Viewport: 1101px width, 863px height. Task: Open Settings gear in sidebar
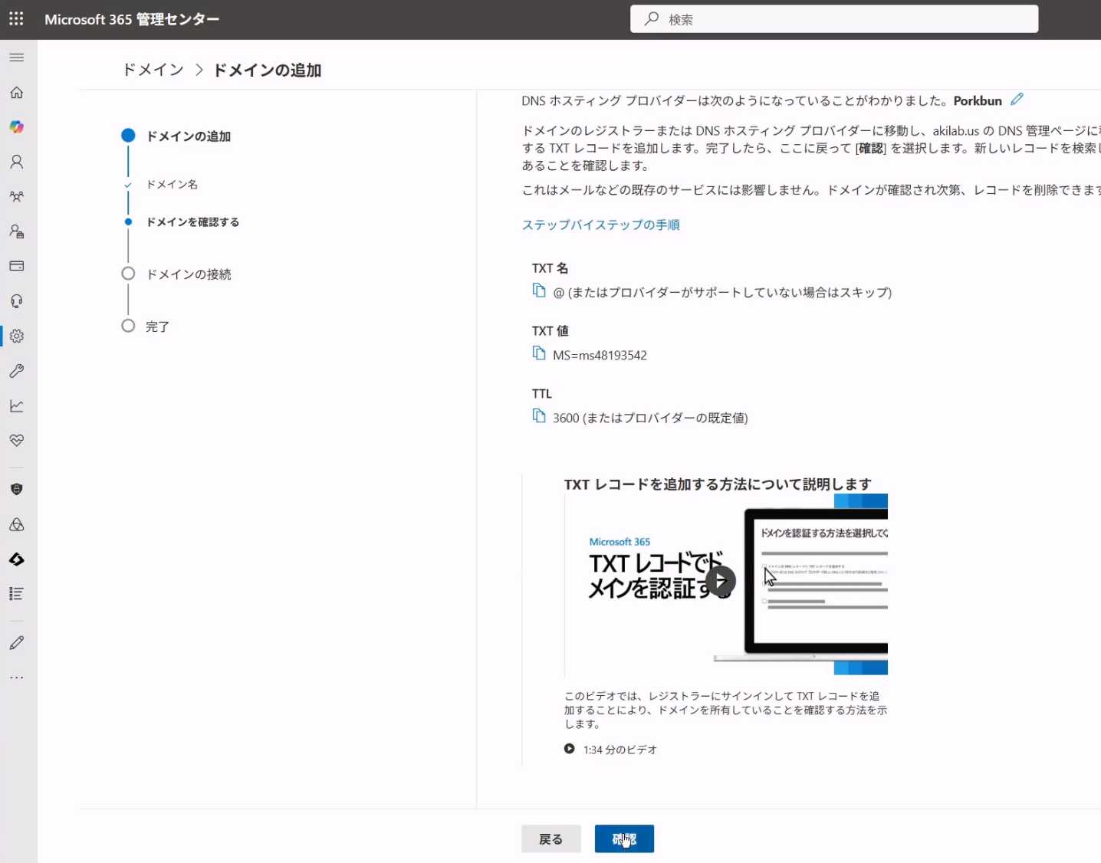click(x=17, y=336)
